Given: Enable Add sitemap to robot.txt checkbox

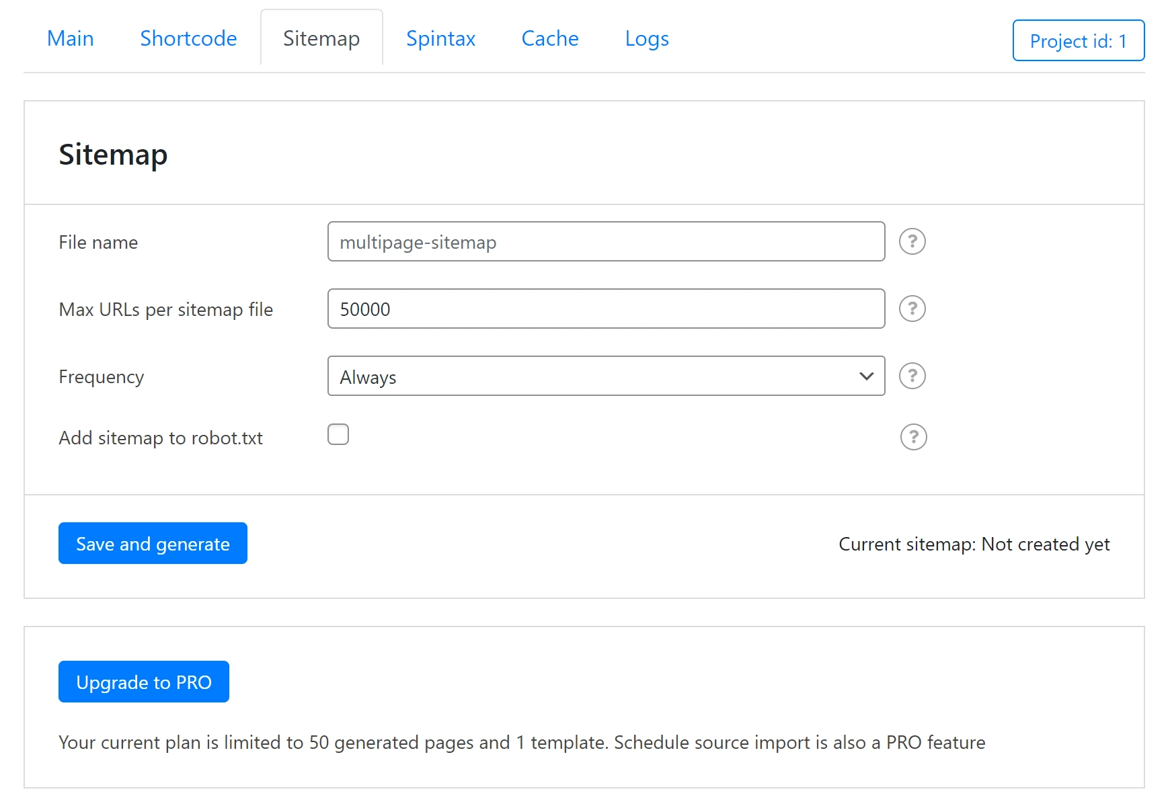Looking at the screenshot, I should [x=338, y=434].
